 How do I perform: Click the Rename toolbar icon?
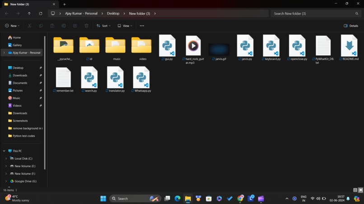click(x=64, y=26)
